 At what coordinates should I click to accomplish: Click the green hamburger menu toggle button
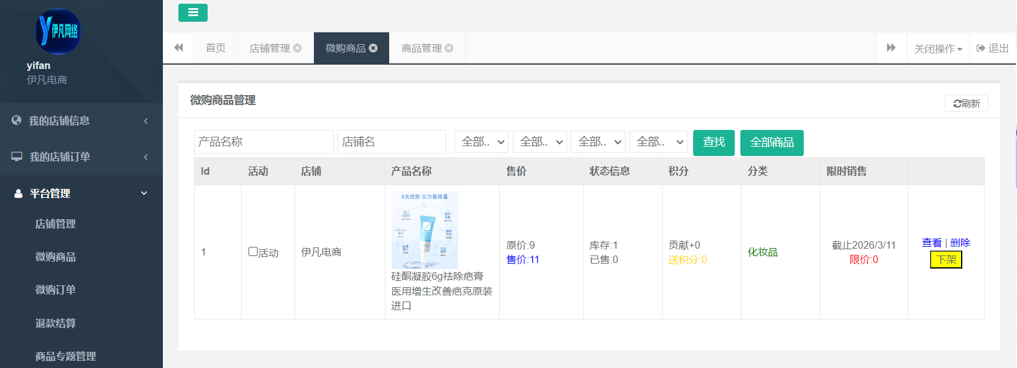point(193,12)
